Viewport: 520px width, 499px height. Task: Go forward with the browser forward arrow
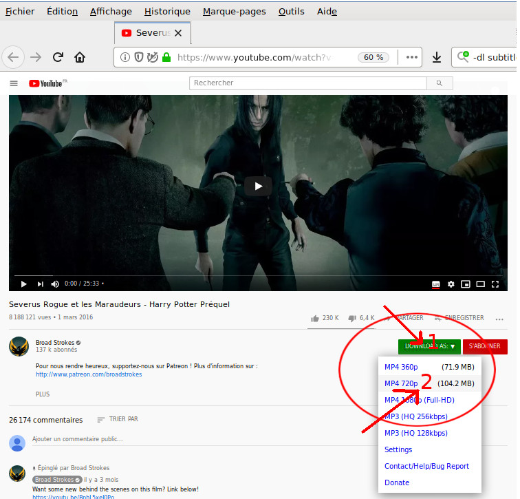[x=36, y=57]
